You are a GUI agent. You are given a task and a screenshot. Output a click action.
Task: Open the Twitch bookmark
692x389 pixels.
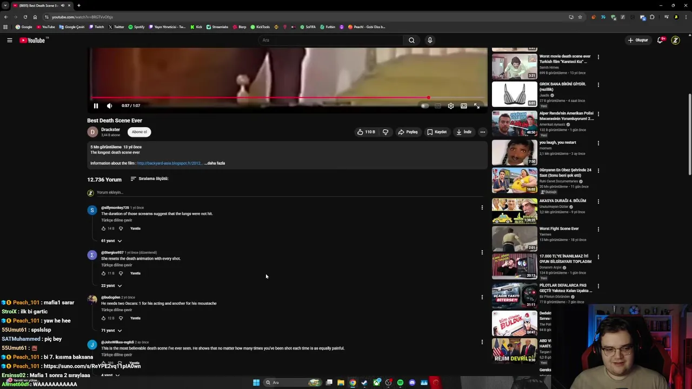point(97,27)
